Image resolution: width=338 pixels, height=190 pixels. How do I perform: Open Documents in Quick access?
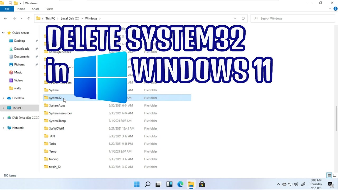pos(22,56)
